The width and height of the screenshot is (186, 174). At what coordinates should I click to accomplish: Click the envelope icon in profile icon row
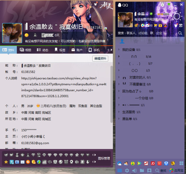(x=23, y=162)
